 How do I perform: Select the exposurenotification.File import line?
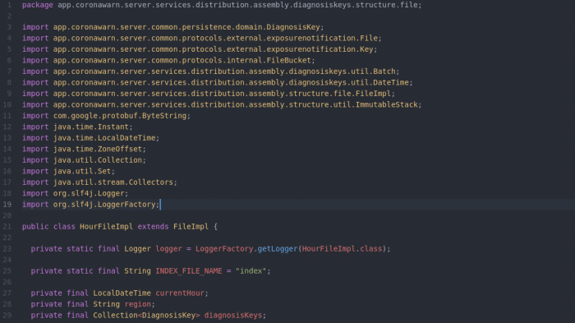202,38
